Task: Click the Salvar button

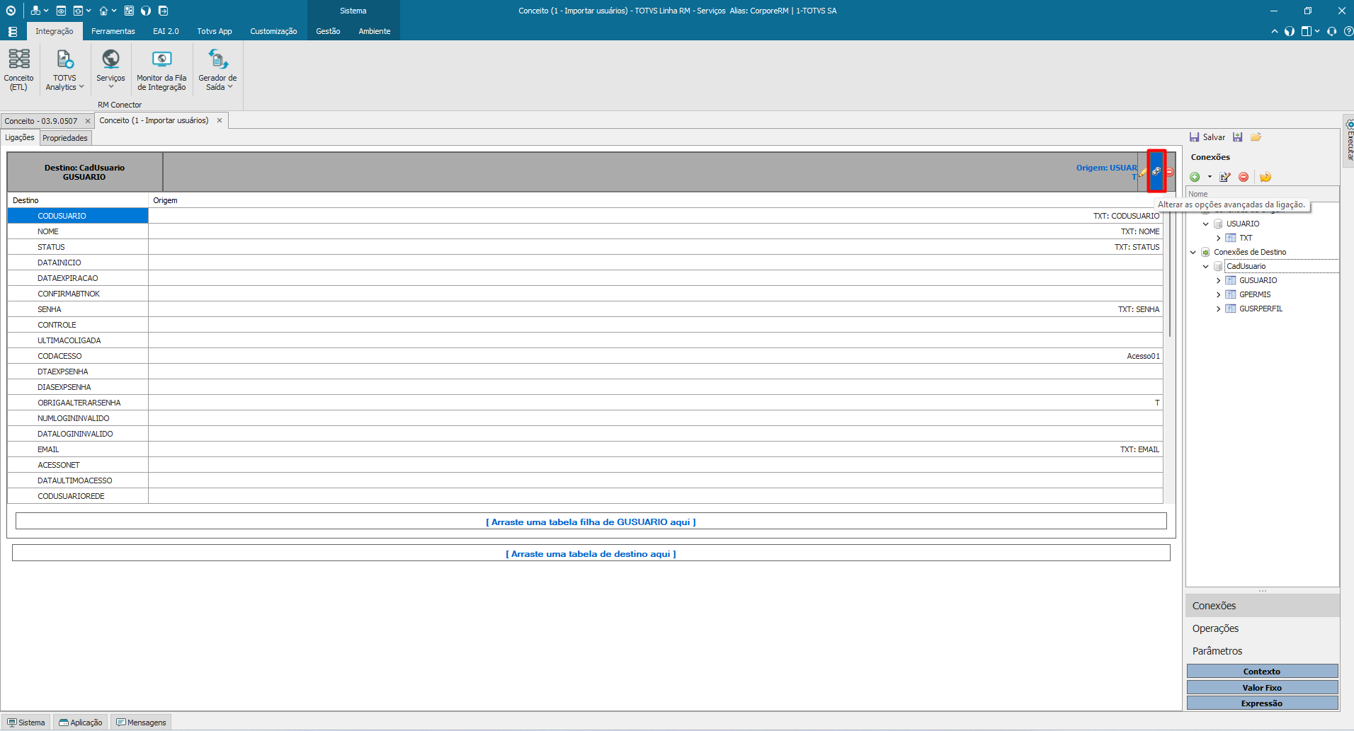Action: pos(1207,137)
